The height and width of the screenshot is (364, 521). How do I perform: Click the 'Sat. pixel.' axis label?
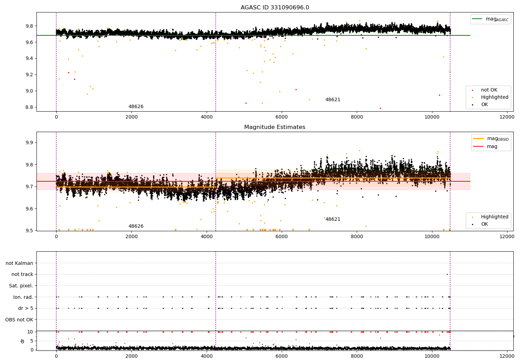[21, 286]
